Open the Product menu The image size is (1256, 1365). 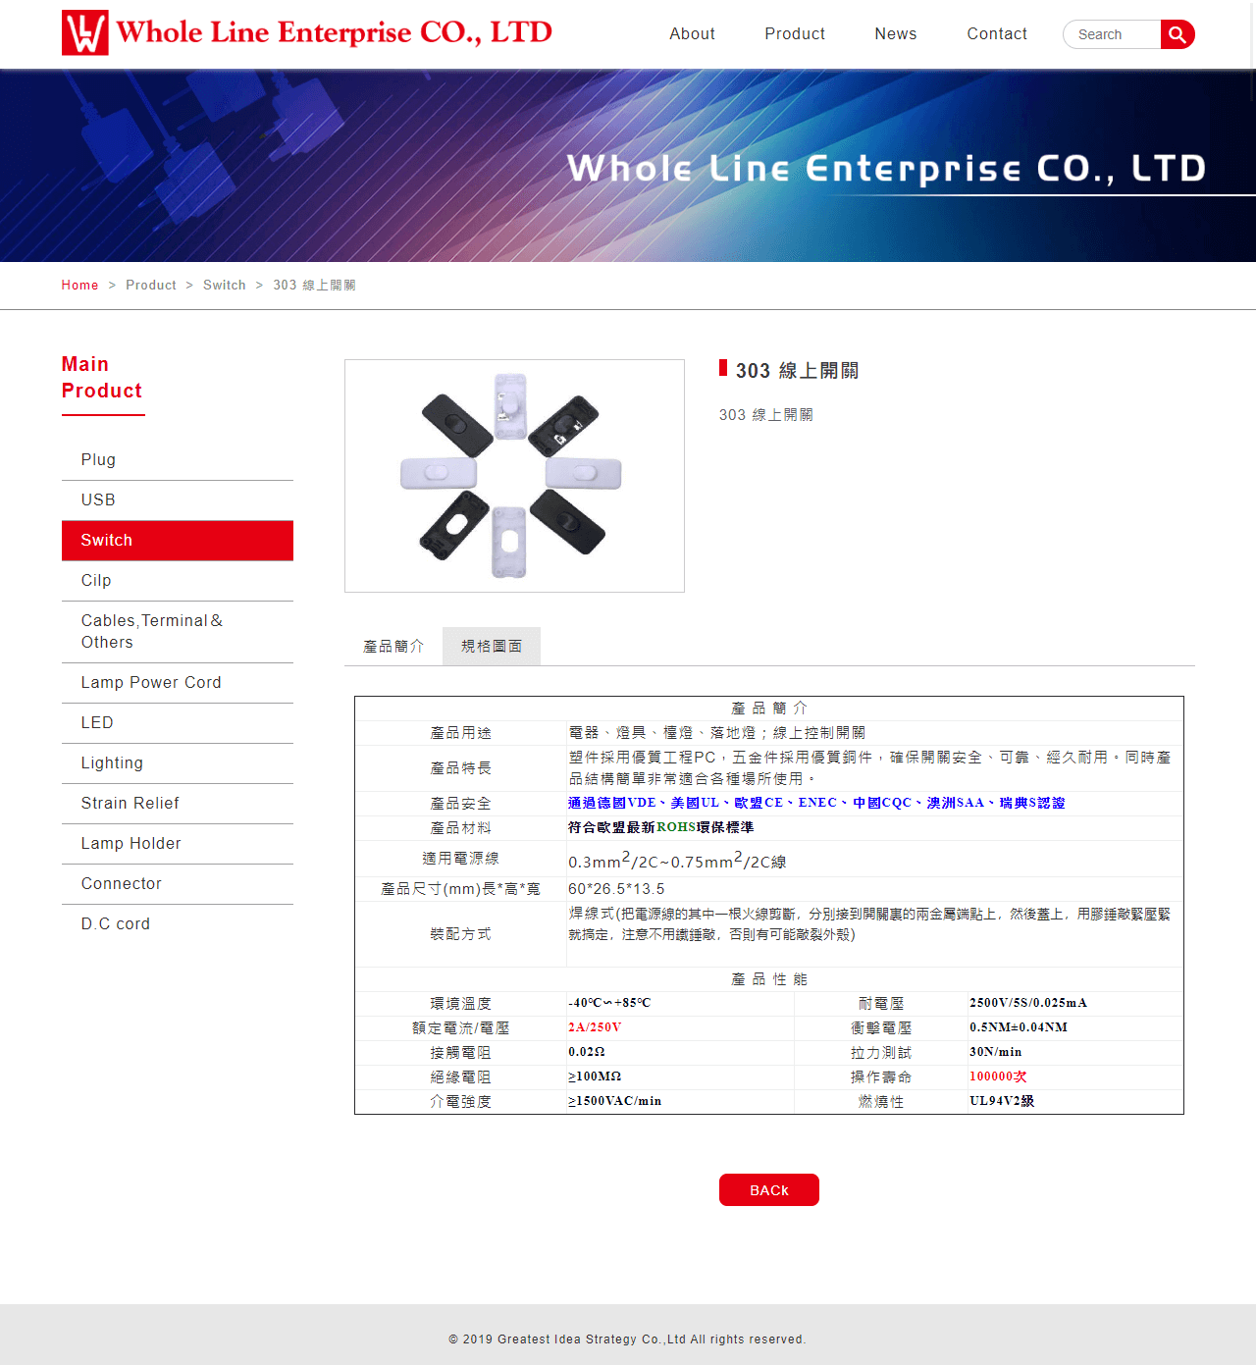pos(795,33)
